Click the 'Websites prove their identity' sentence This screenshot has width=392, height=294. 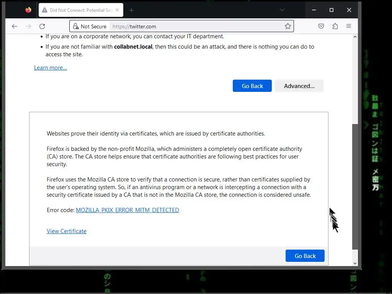(155, 134)
